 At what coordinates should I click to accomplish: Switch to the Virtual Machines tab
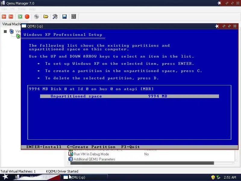pyautogui.click(x=11, y=24)
